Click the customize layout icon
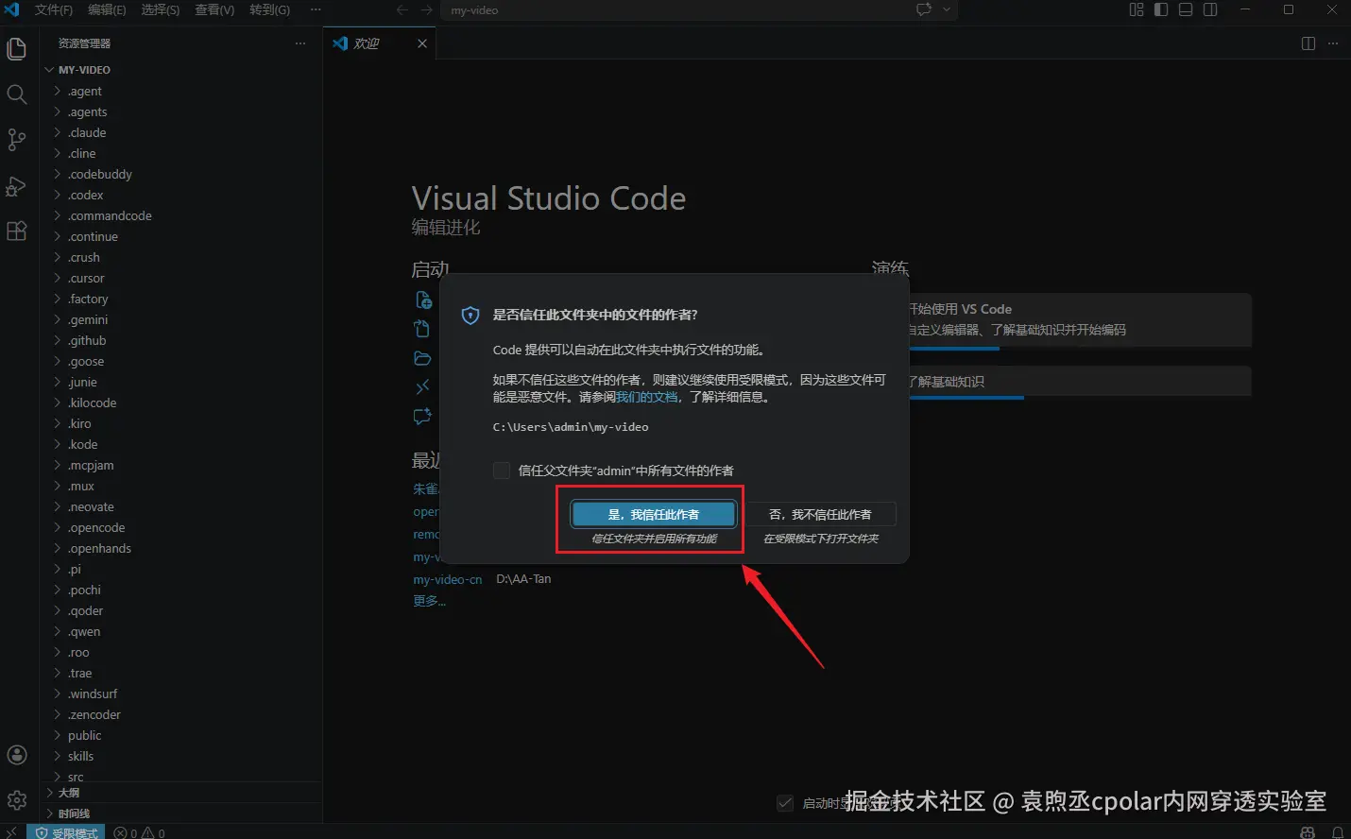This screenshot has width=1351, height=839. coord(1137,9)
